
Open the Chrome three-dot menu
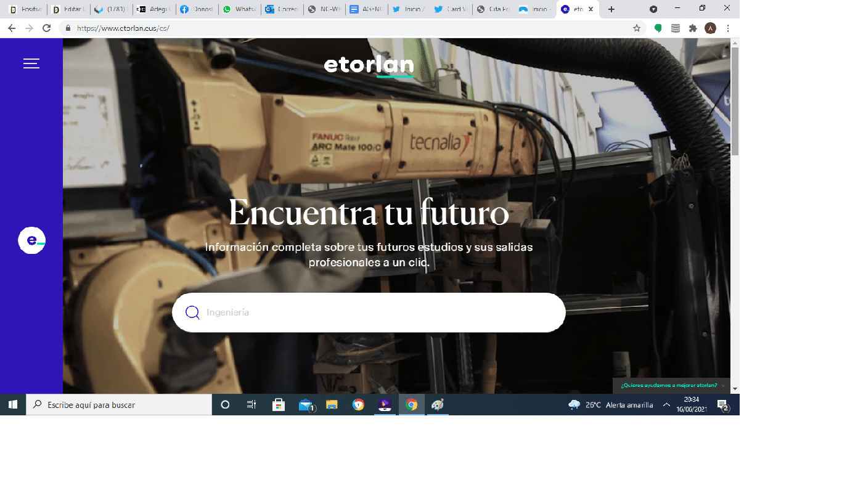click(728, 28)
